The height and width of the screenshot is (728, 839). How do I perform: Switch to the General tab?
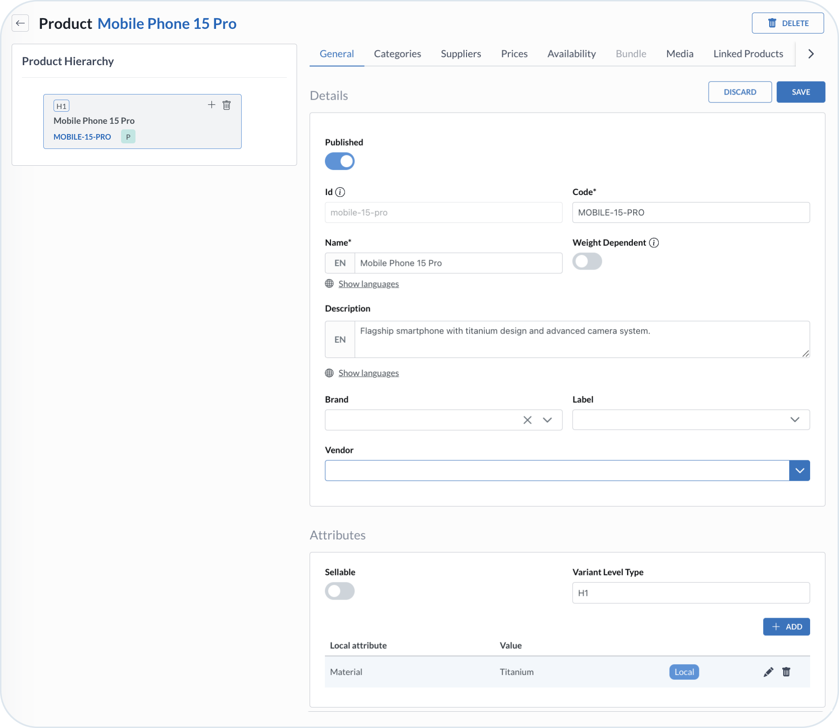tap(337, 54)
